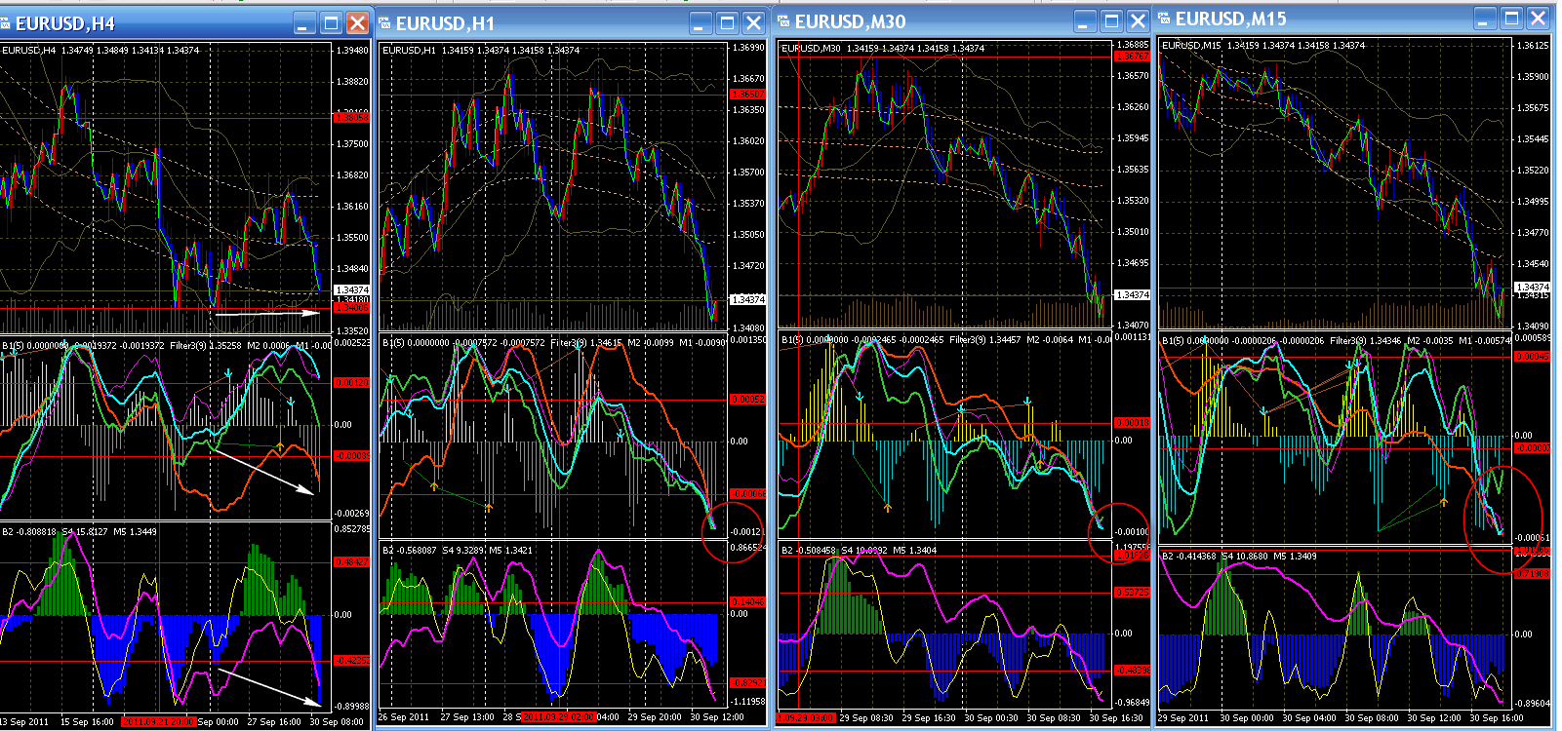Screen dimensions: 1562x731
Task: Click the 1.39480 price scale value in H4
Action: tap(352, 51)
